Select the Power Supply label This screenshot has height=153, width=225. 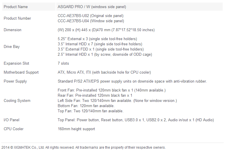pyautogui.click(x=15, y=81)
